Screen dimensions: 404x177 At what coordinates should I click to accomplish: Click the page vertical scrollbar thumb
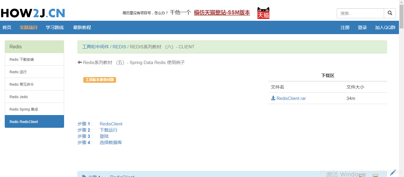401,16
